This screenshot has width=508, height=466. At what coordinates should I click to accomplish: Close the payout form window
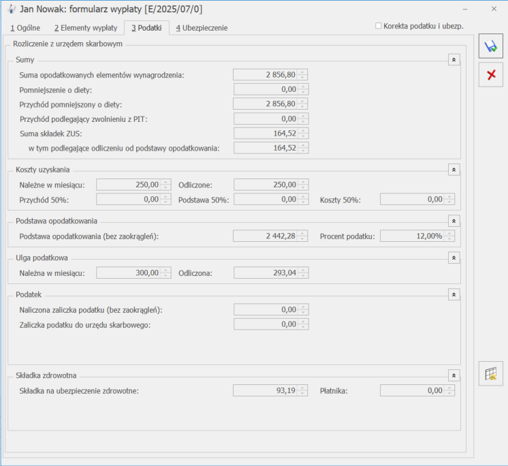coord(494,9)
